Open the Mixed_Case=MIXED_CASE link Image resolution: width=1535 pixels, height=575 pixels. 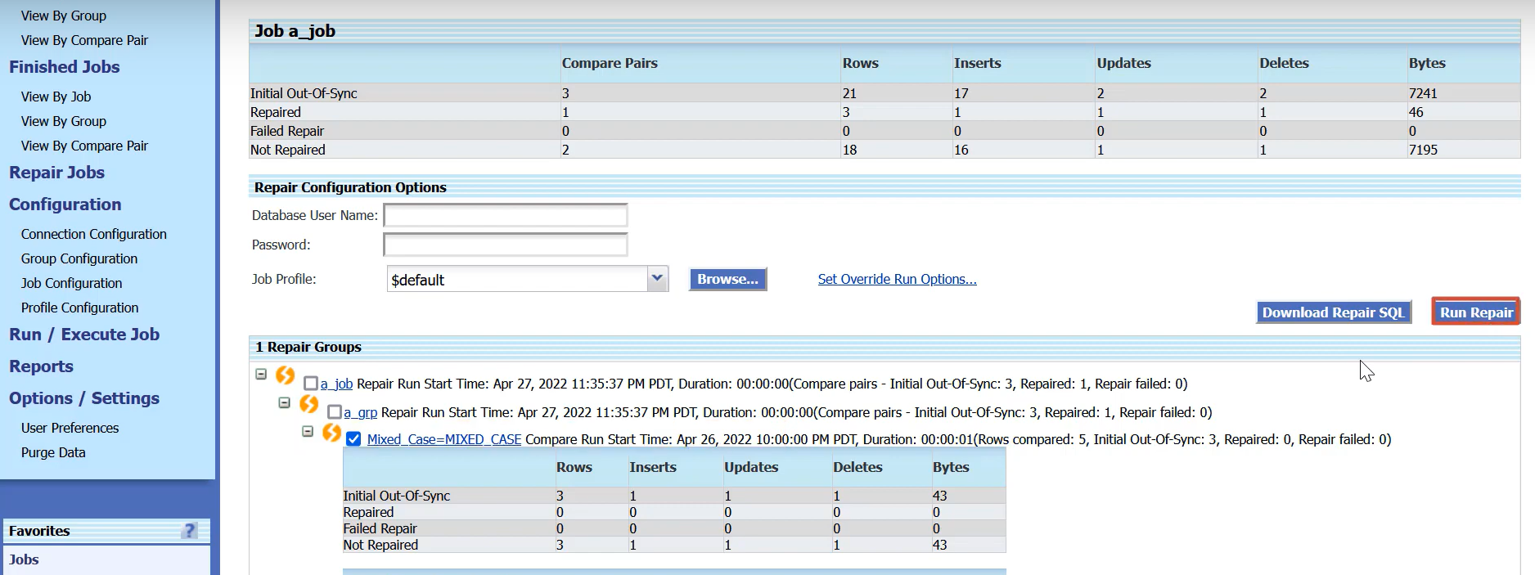click(x=444, y=439)
